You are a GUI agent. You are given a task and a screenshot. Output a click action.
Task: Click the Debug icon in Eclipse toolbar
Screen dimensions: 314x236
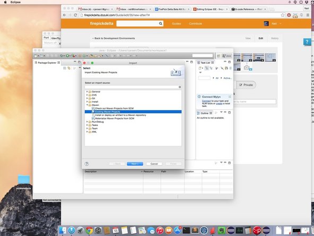[x=62, y=56]
